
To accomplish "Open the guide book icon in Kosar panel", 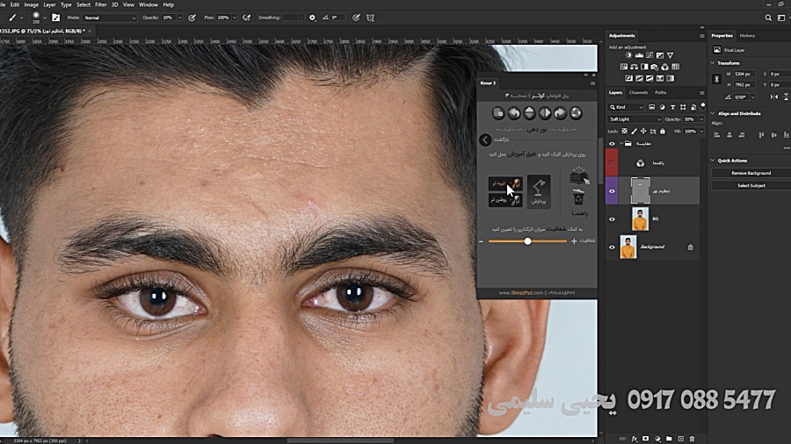I will (x=579, y=176).
